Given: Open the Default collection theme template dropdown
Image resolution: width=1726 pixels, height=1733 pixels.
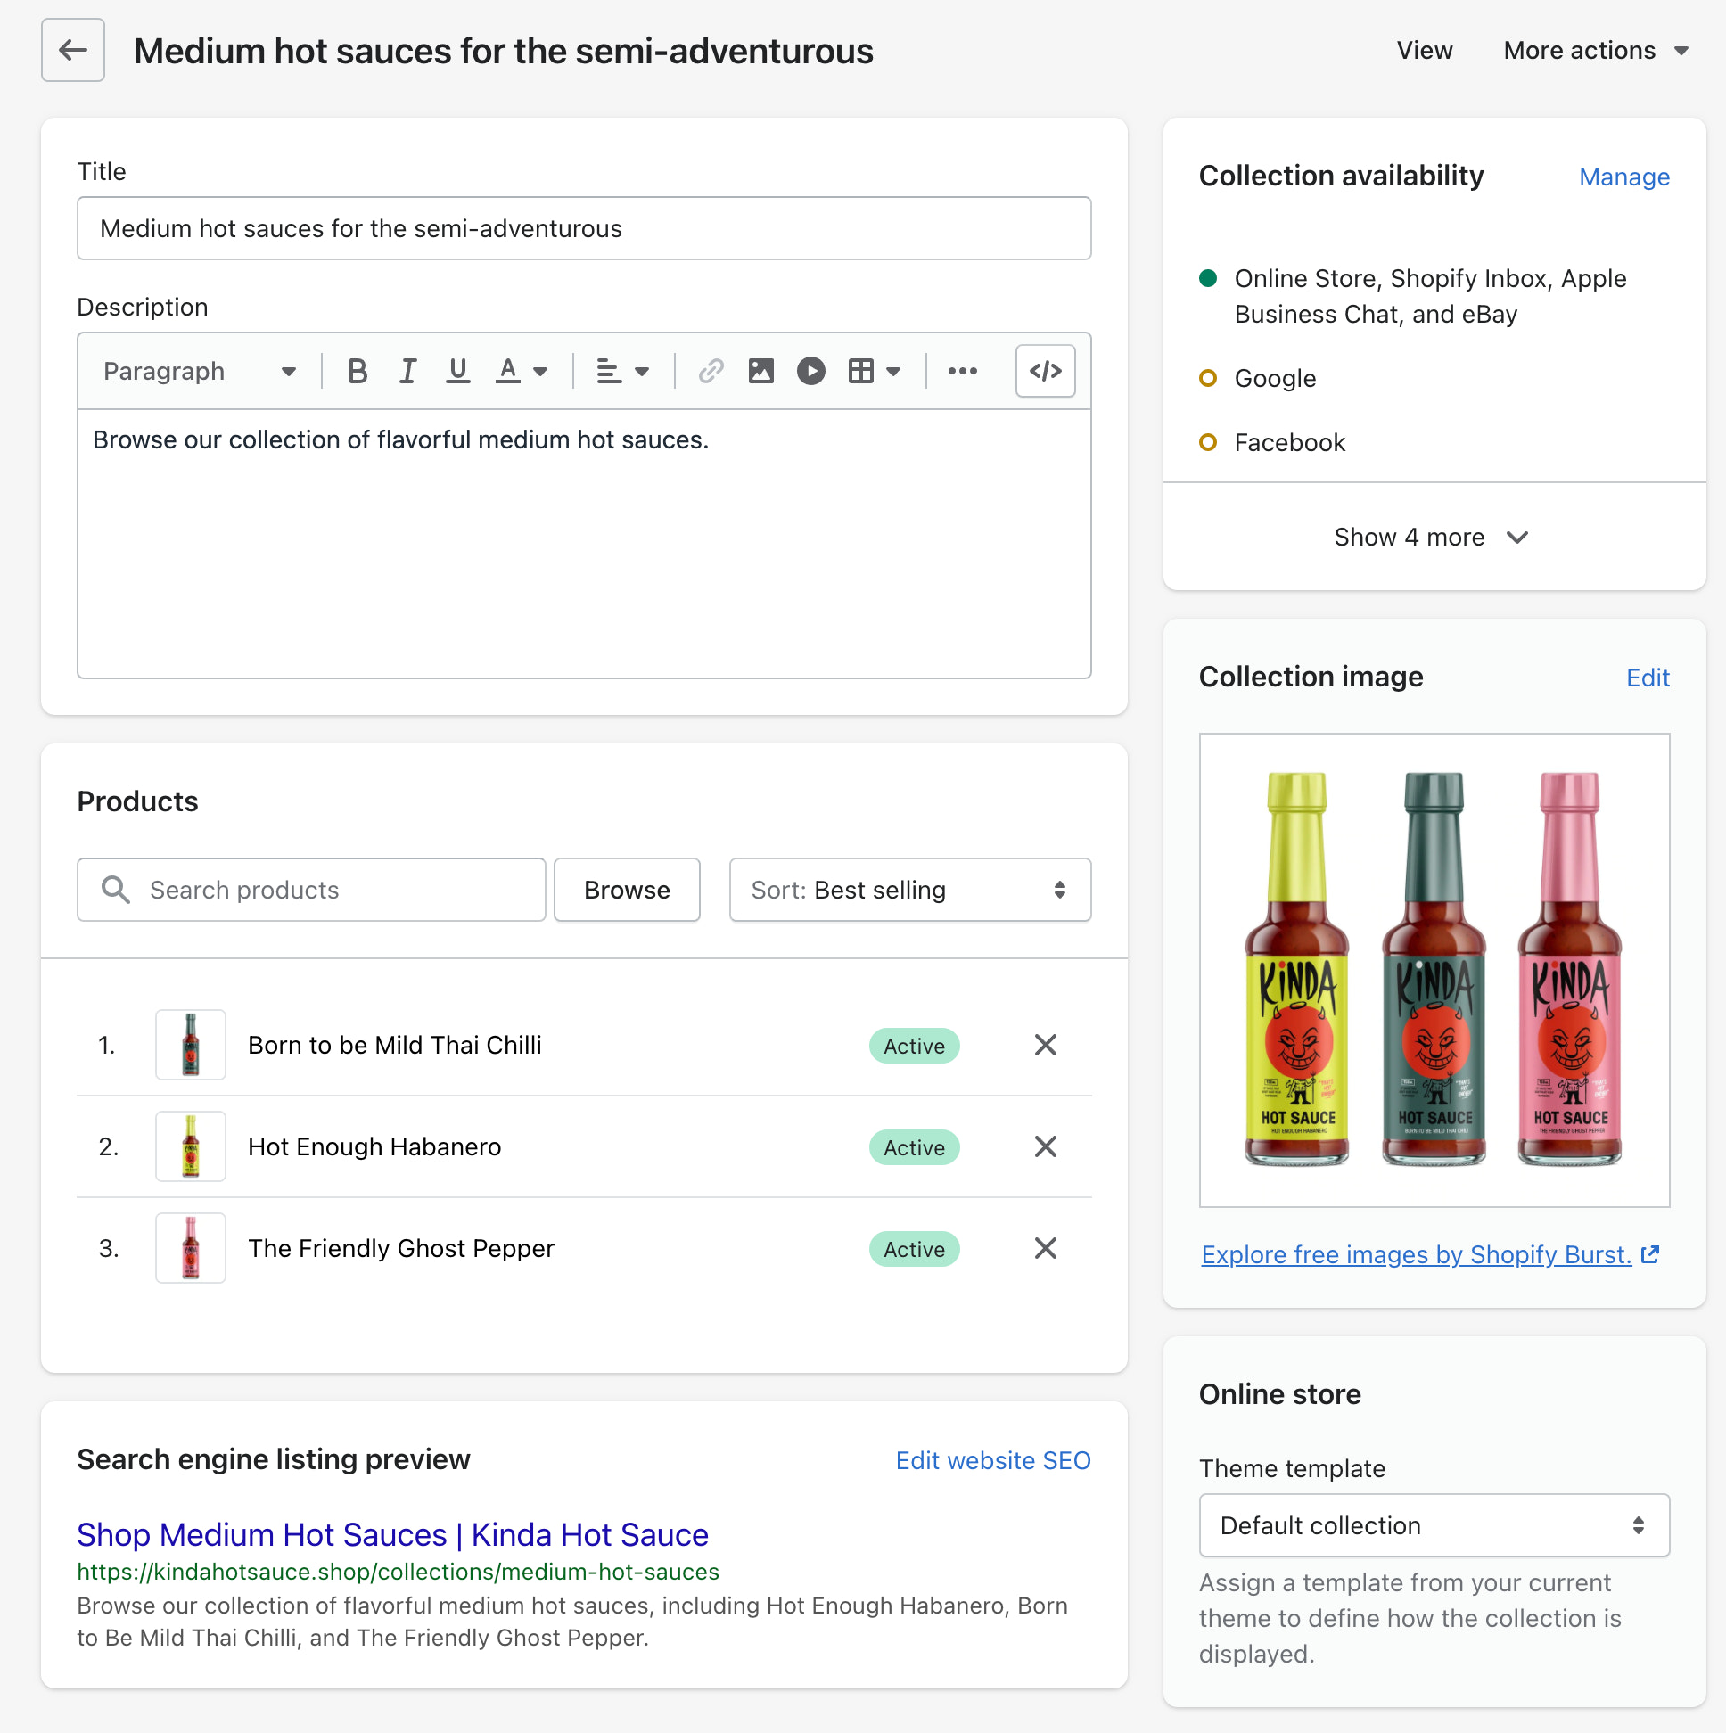Looking at the screenshot, I should click(1434, 1525).
